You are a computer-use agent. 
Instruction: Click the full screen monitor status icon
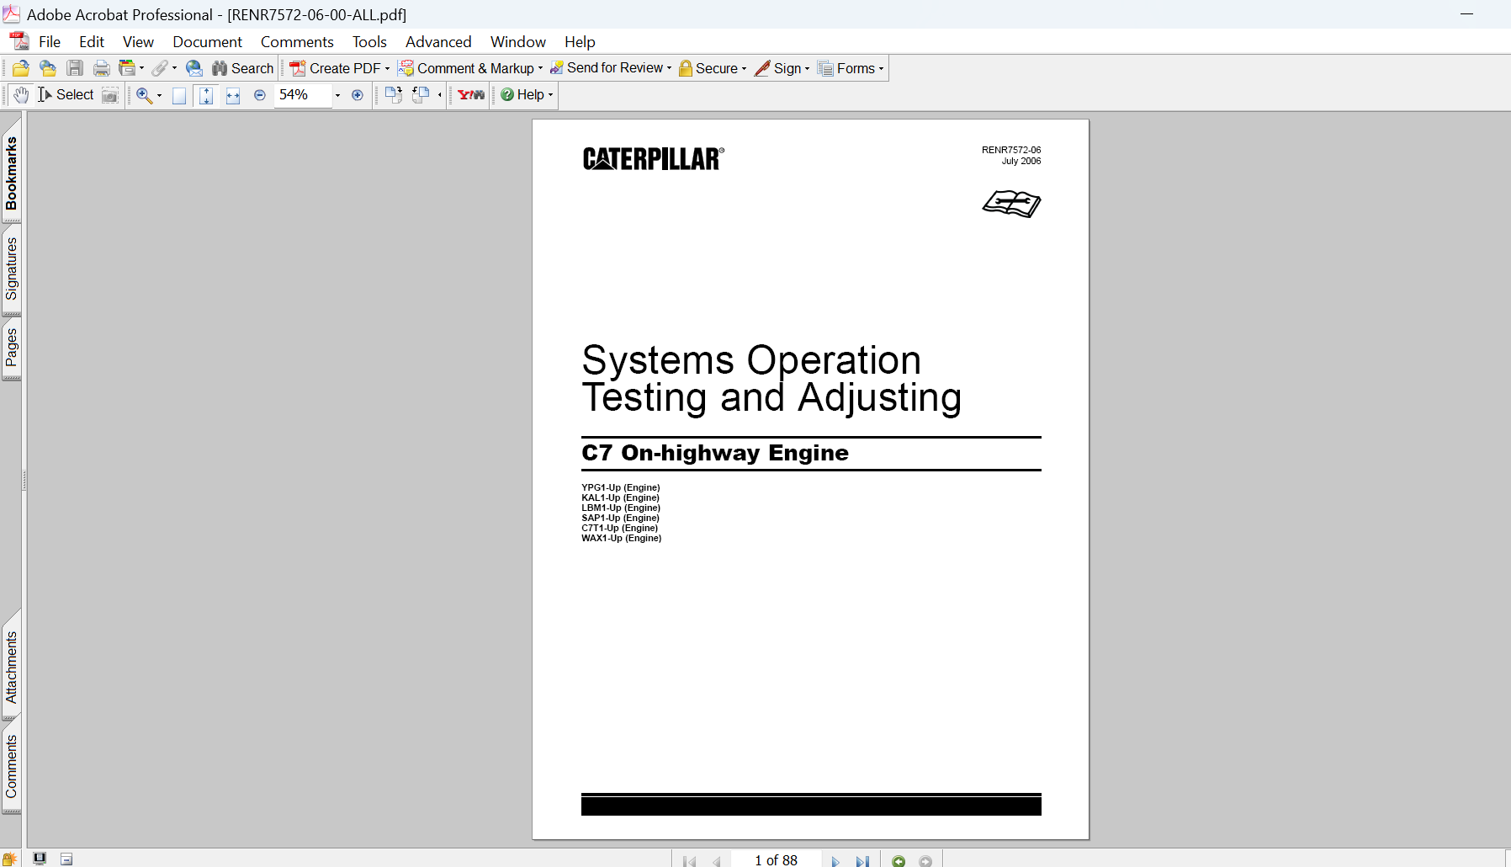tap(40, 859)
